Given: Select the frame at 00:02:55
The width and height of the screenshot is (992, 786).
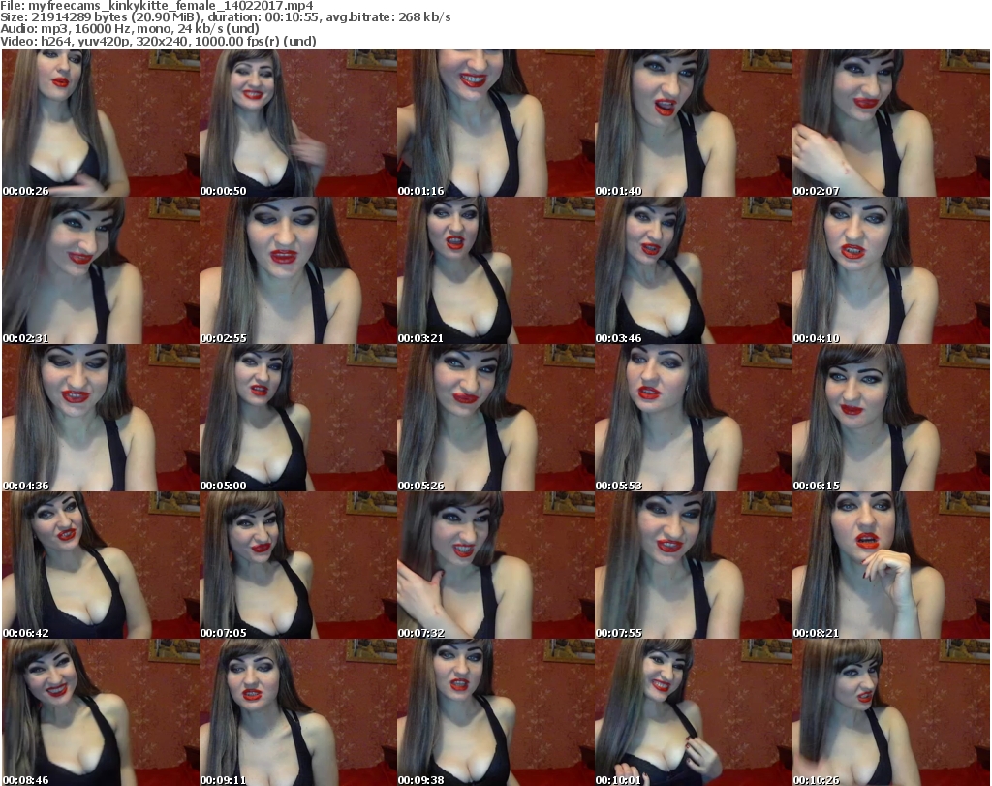Looking at the screenshot, I should (x=298, y=270).
